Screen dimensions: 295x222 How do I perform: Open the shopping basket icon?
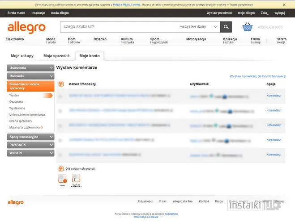click(x=248, y=27)
